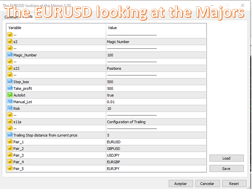Select the Pair_4 variable name
Image resolution: width=252 pixels, height=189 pixels.
tap(19, 162)
